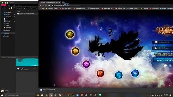
Task: Open Pictures in Explorer sidebar
Action: click(8, 21)
